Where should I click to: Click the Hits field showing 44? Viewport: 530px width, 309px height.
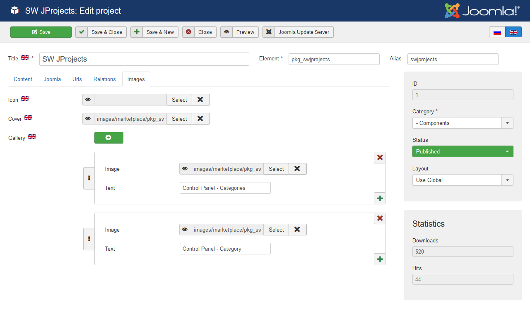[463, 279]
